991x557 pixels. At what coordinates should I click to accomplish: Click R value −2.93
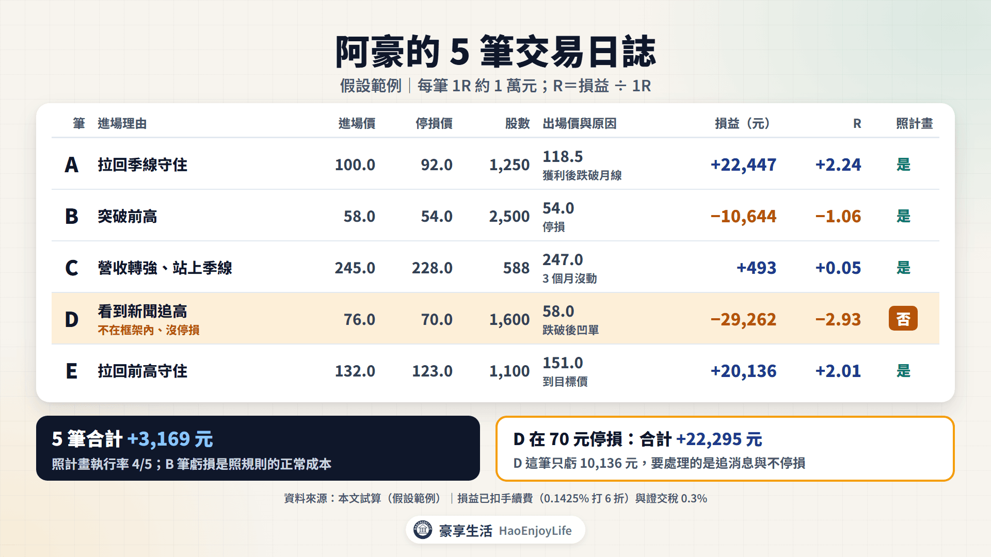[x=838, y=319]
